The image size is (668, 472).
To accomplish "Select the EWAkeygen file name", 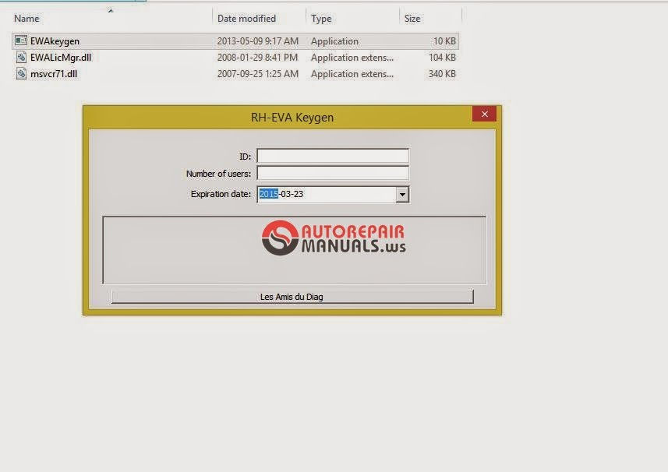I will coord(55,41).
